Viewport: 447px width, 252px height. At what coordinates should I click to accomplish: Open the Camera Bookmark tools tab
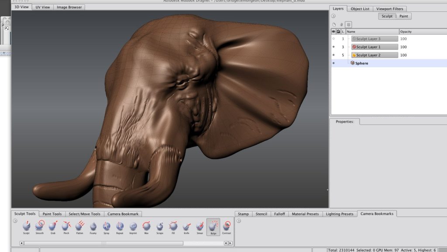(x=123, y=214)
